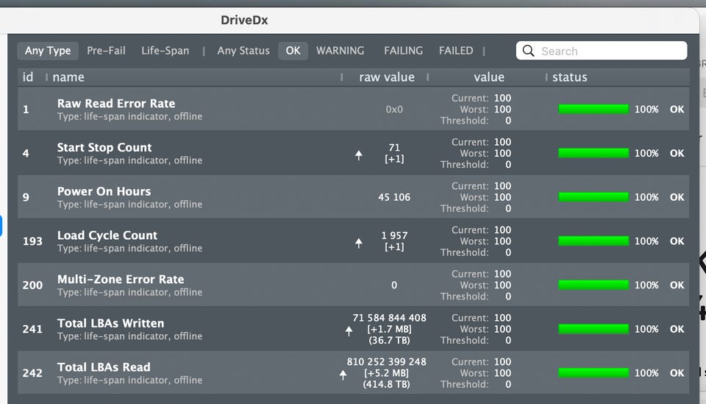Click the DriveDx window title
The width and height of the screenshot is (706, 404).
click(244, 21)
